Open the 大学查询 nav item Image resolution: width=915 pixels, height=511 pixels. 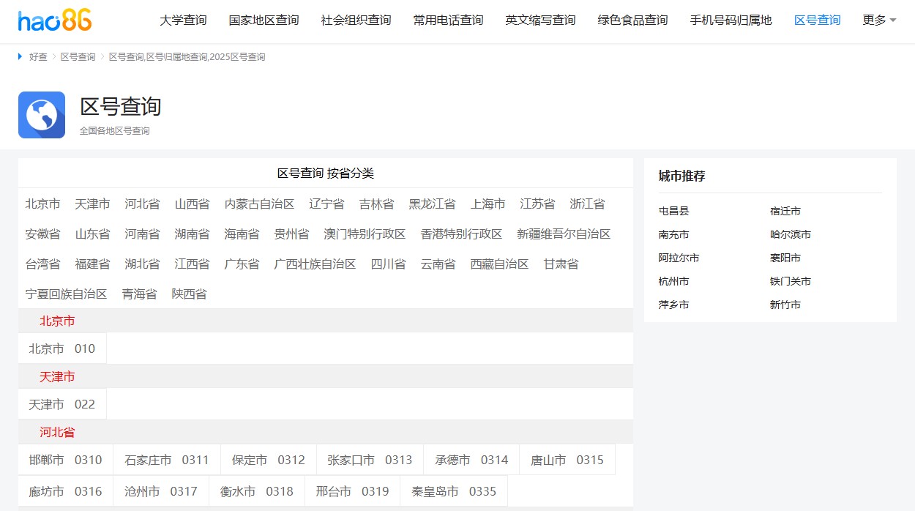tap(183, 20)
